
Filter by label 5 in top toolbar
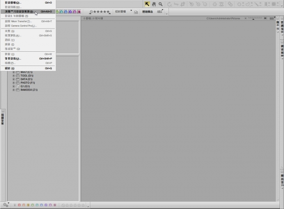coord(62,12)
